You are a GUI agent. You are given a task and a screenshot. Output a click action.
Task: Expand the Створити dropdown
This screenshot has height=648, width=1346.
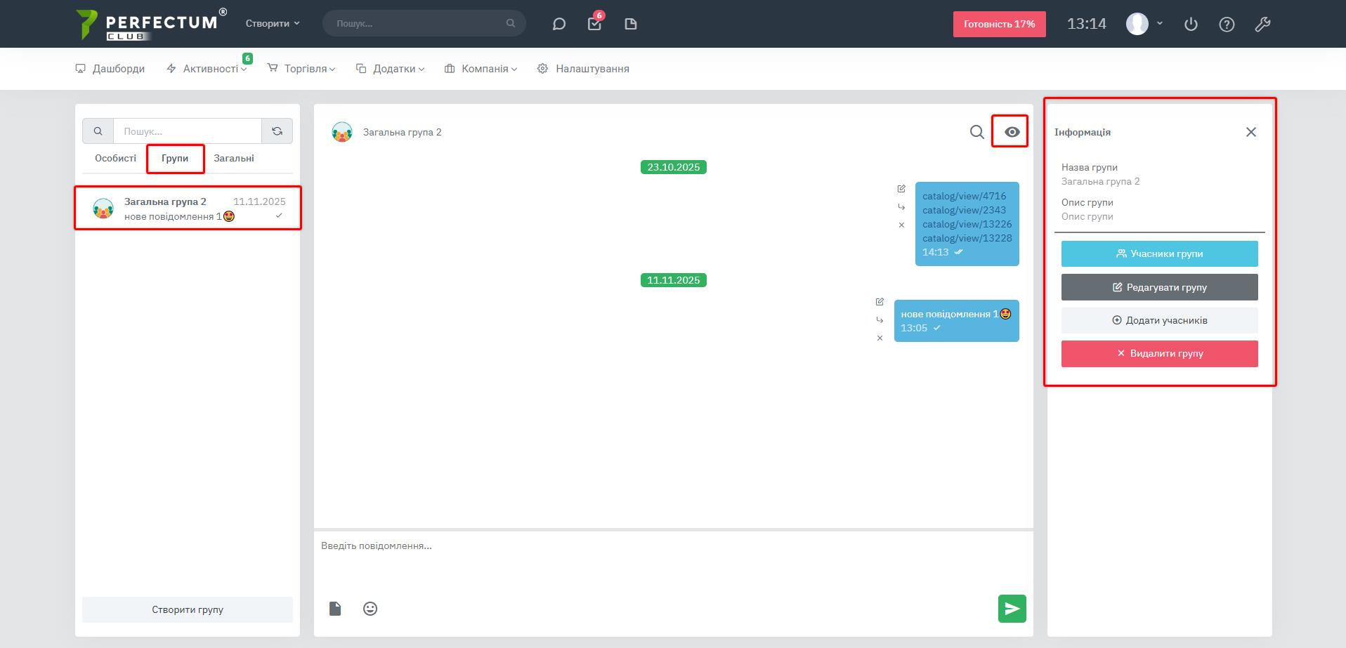(x=273, y=23)
